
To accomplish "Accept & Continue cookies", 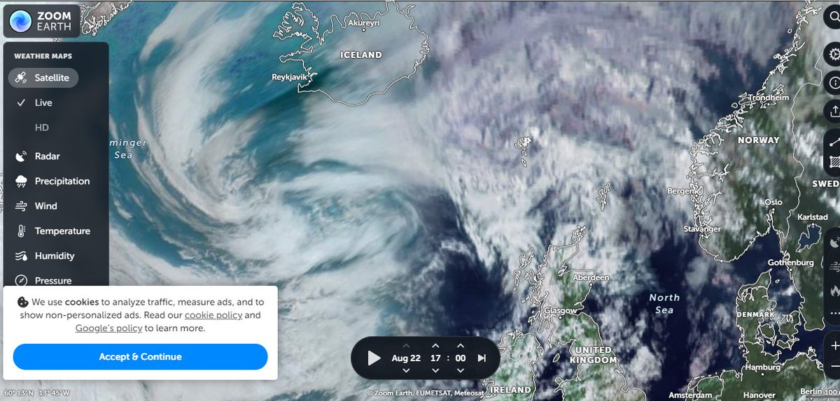I will click(x=140, y=357).
